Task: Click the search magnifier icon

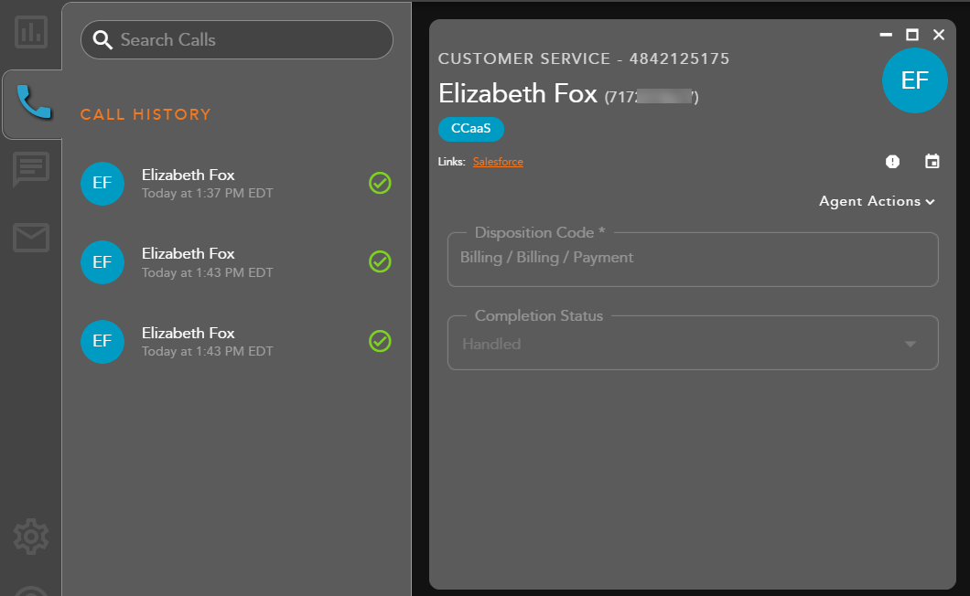Action: tap(102, 40)
